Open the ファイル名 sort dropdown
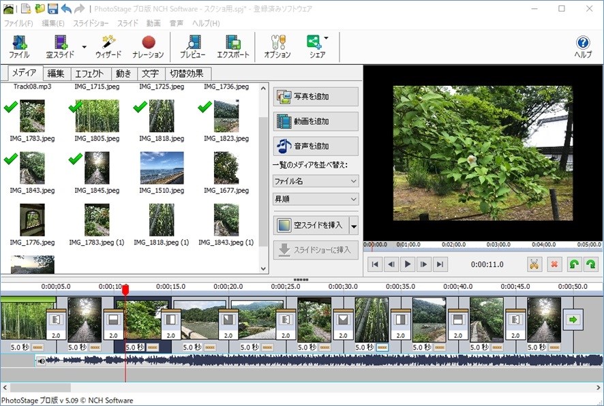 tap(316, 181)
